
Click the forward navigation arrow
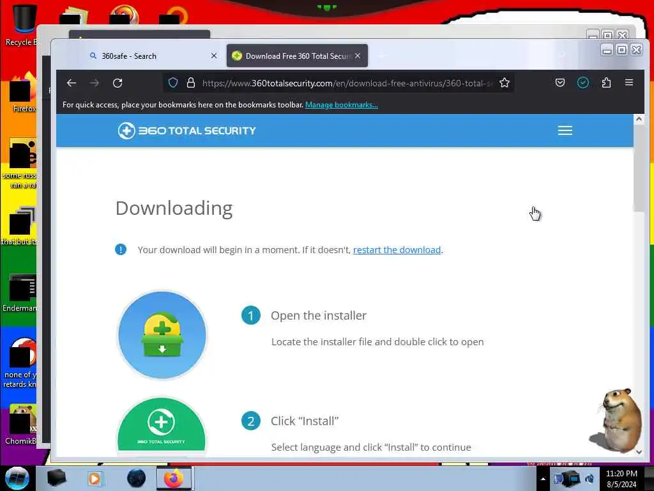pos(95,83)
